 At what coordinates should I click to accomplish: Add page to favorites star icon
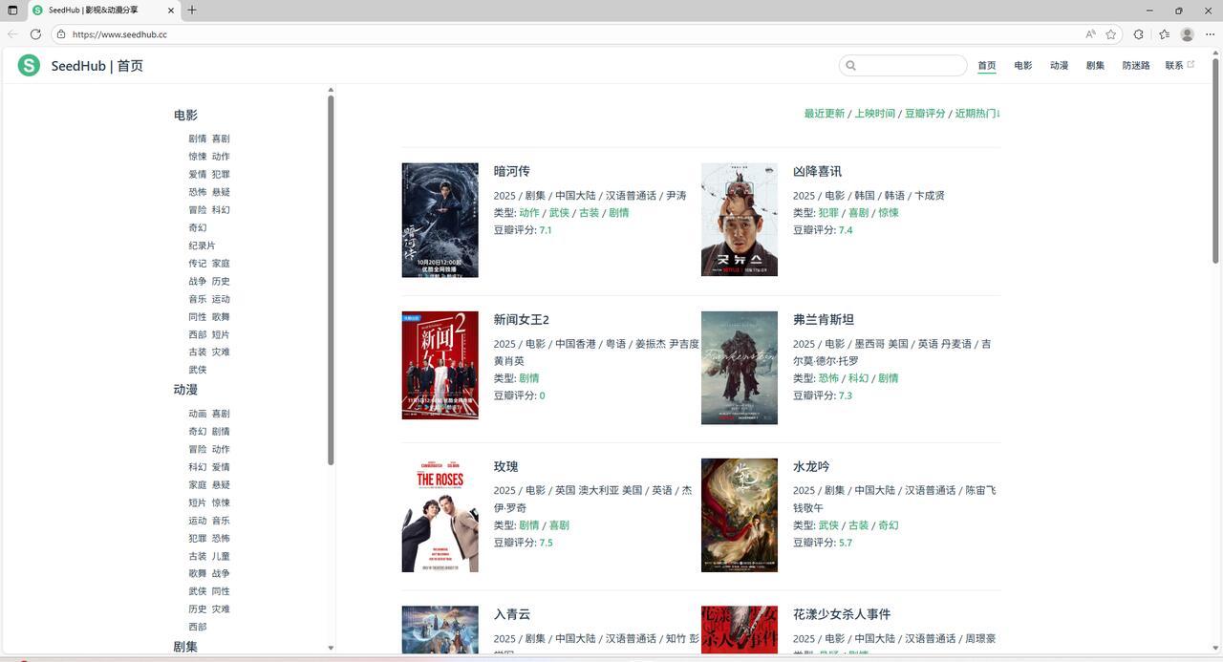pyautogui.click(x=1111, y=34)
